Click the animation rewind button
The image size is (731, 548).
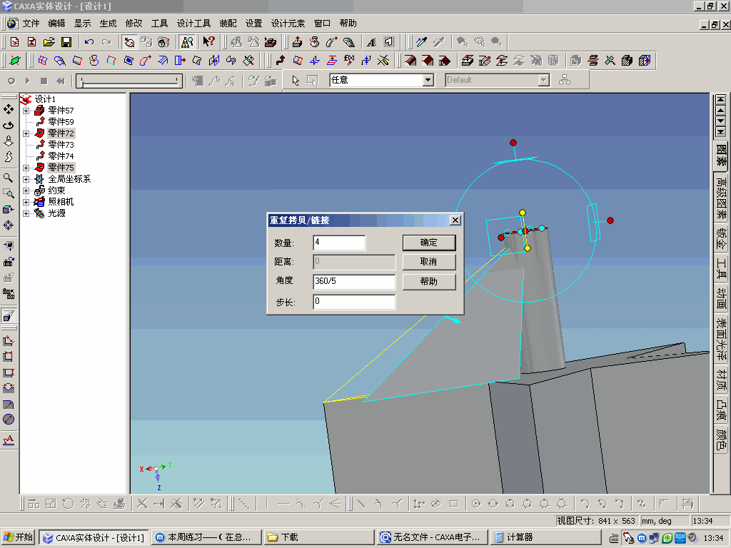[61, 81]
